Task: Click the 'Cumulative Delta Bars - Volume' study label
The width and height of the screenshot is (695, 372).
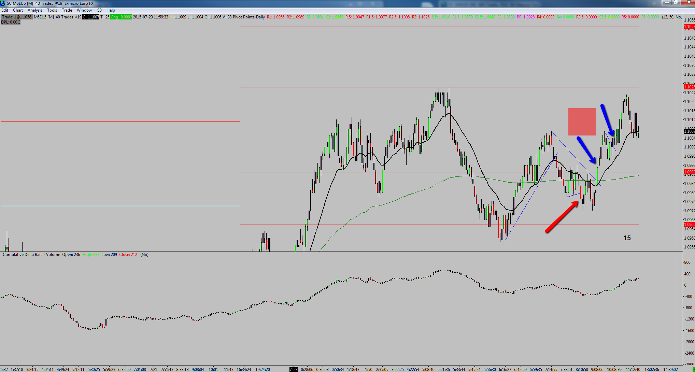Action: [x=31, y=255]
